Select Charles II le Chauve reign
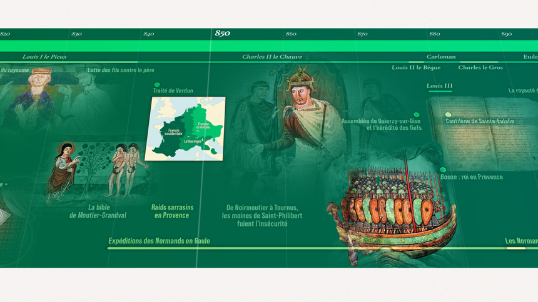 (x=272, y=57)
